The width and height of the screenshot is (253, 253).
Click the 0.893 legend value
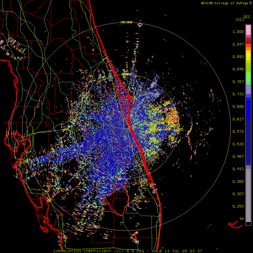point(238,57)
